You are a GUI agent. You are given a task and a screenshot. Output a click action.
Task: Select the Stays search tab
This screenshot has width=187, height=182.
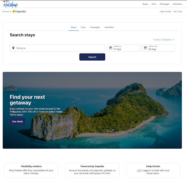point(73,27)
